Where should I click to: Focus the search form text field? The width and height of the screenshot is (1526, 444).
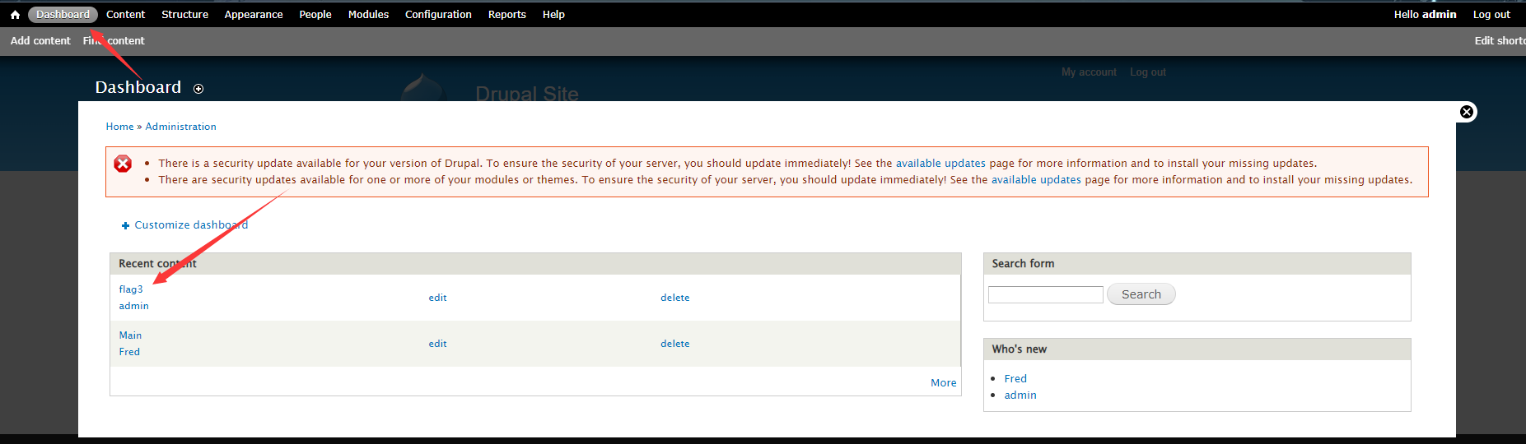coord(1045,294)
